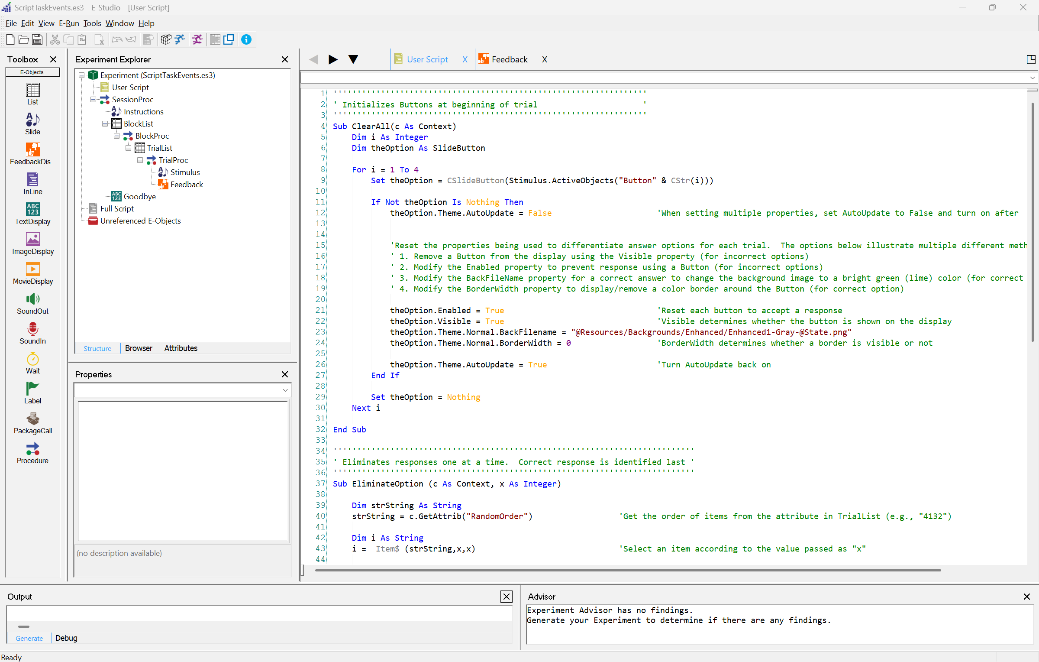Click the cascade windows toolbar icon
The height and width of the screenshot is (662, 1039).
[x=229, y=40]
